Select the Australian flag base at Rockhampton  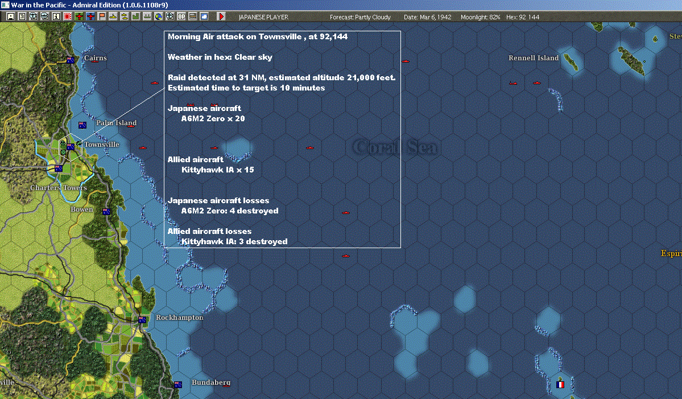pyautogui.click(x=142, y=320)
